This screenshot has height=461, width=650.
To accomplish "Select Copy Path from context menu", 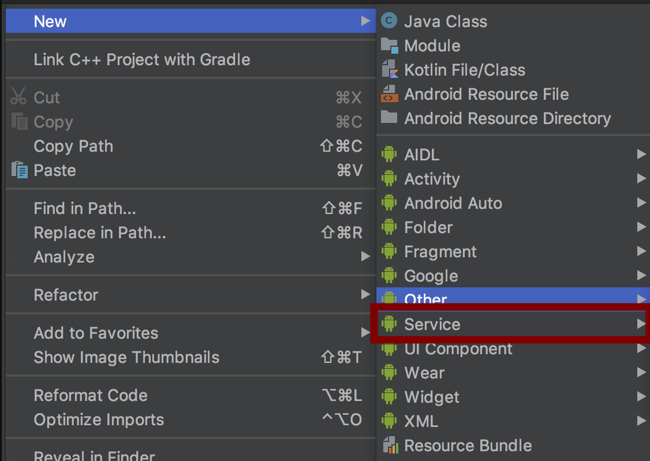I will point(73,146).
